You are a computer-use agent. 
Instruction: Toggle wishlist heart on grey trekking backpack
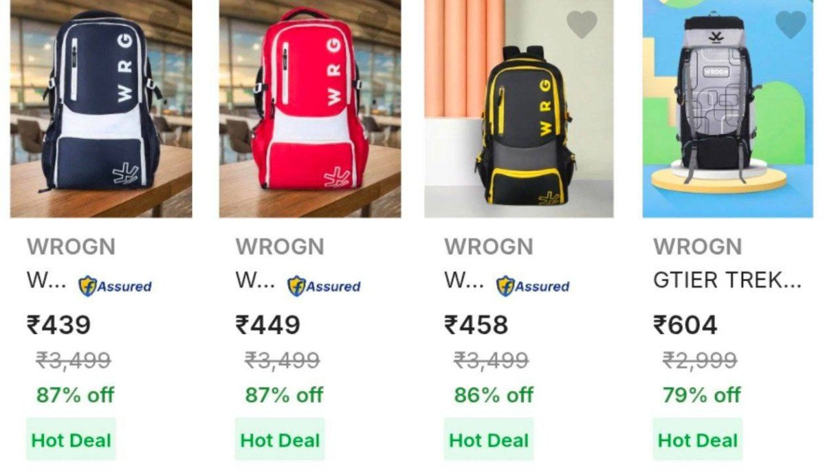tap(791, 25)
